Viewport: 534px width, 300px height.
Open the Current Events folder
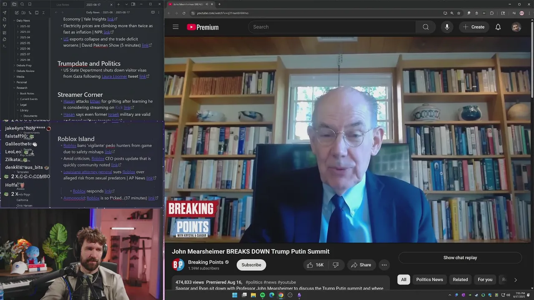(29, 99)
